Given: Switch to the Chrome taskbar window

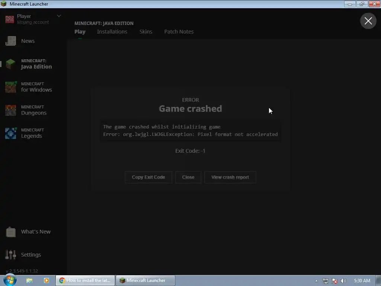Looking at the screenshot, I should tap(85, 280).
